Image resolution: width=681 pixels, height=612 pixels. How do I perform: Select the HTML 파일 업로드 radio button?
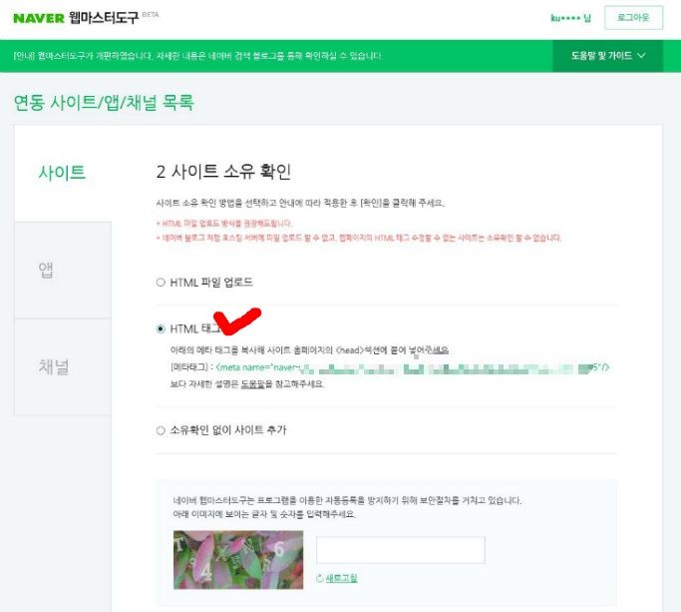(161, 283)
